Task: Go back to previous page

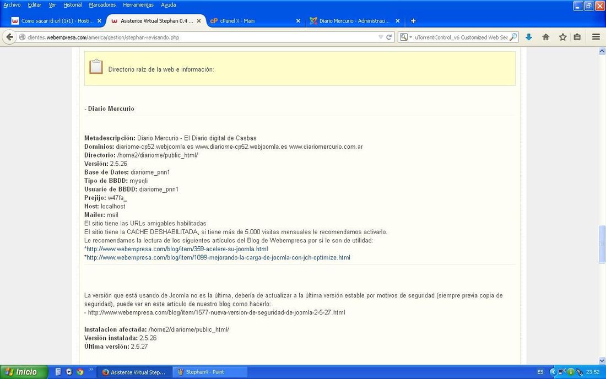Action: 9,37
